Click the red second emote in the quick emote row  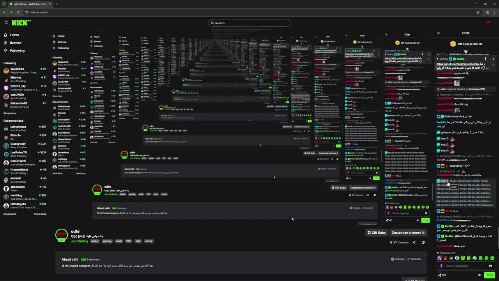pyautogui.click(x=445, y=258)
